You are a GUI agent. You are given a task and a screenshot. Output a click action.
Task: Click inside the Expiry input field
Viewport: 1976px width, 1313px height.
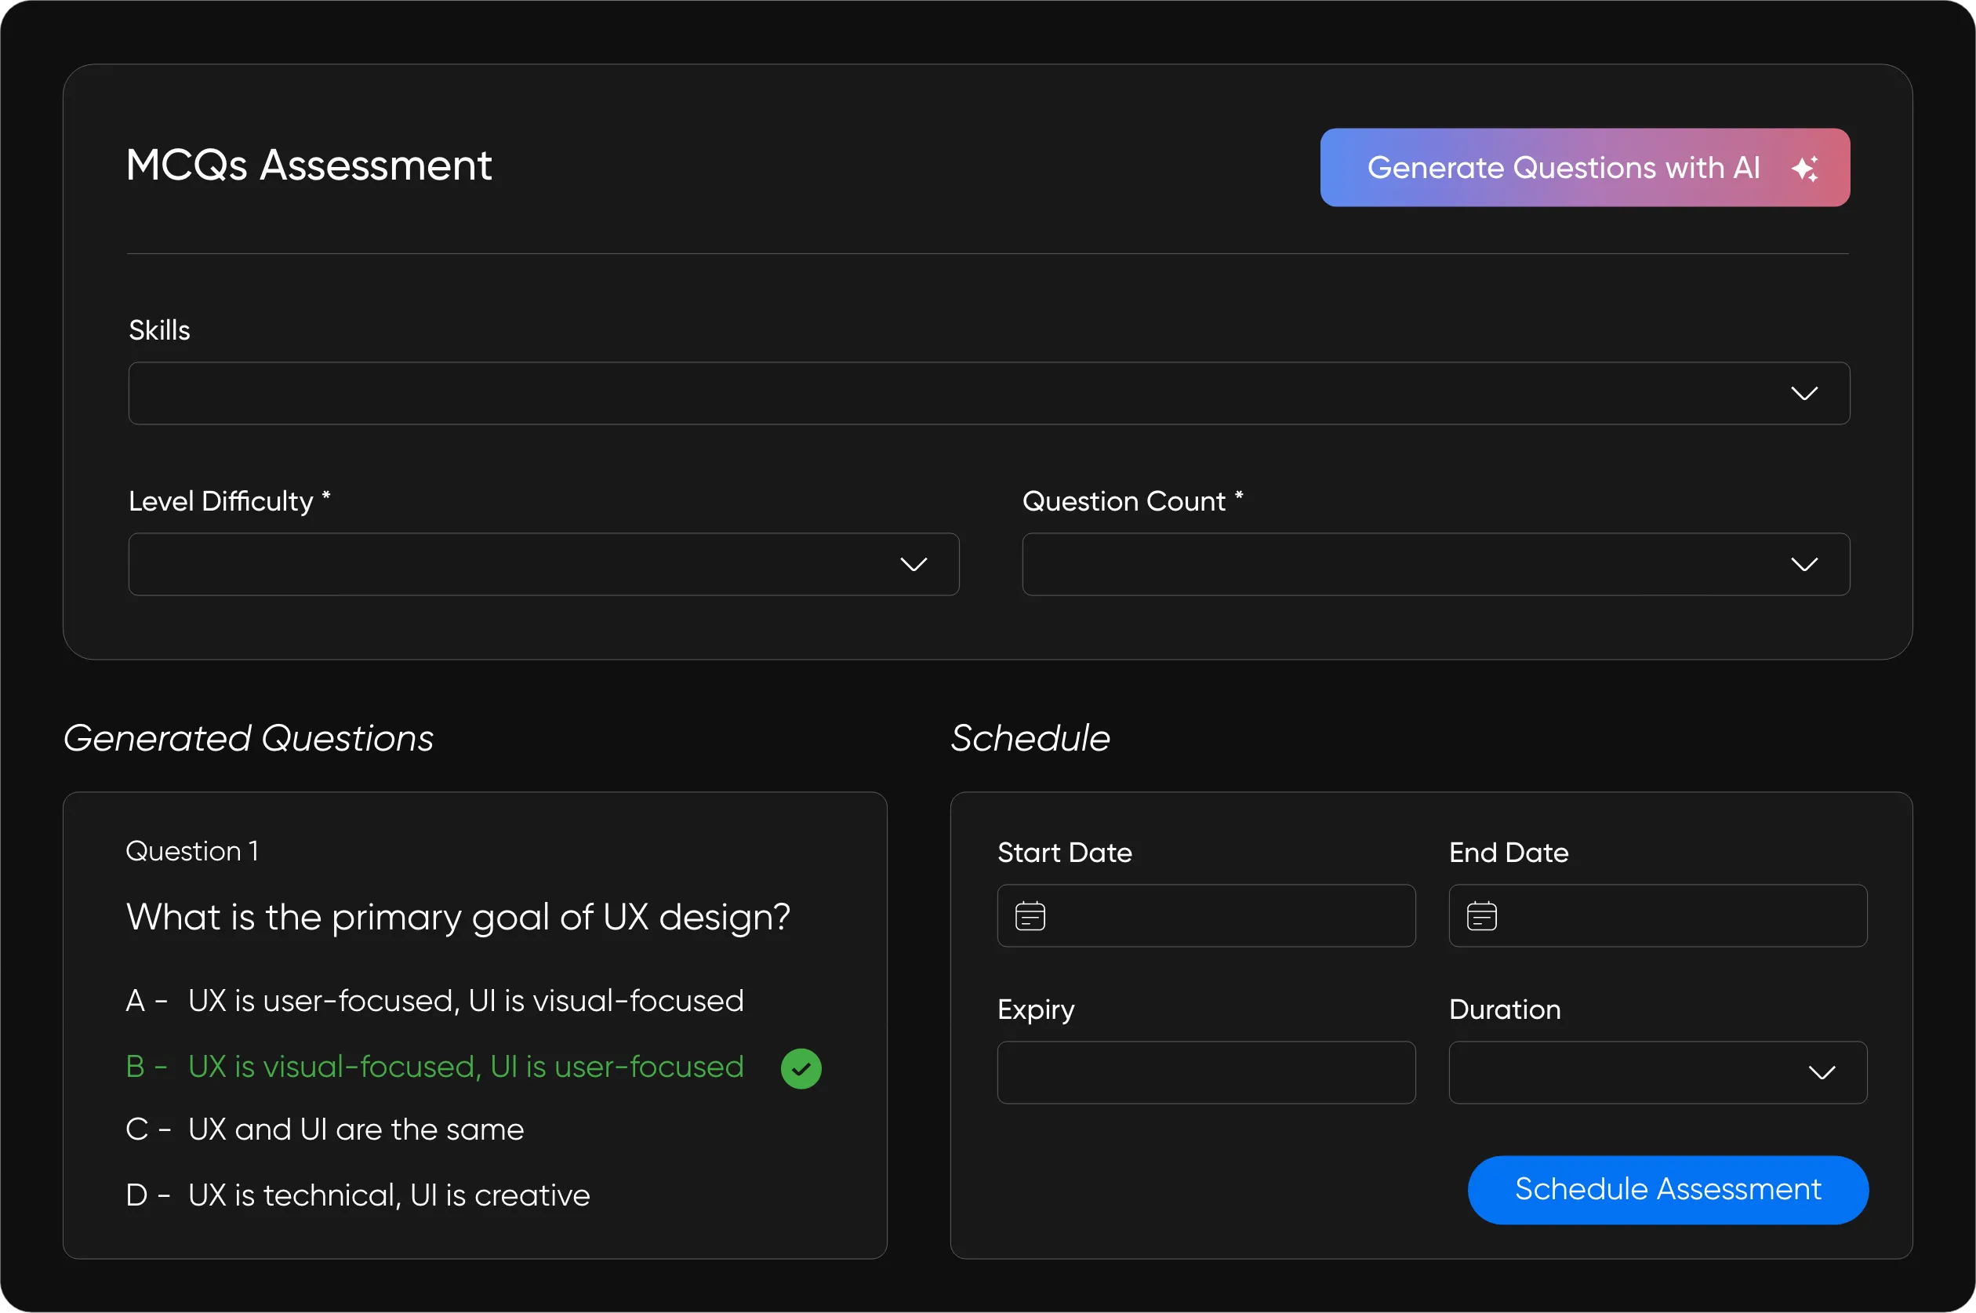tap(1205, 1073)
